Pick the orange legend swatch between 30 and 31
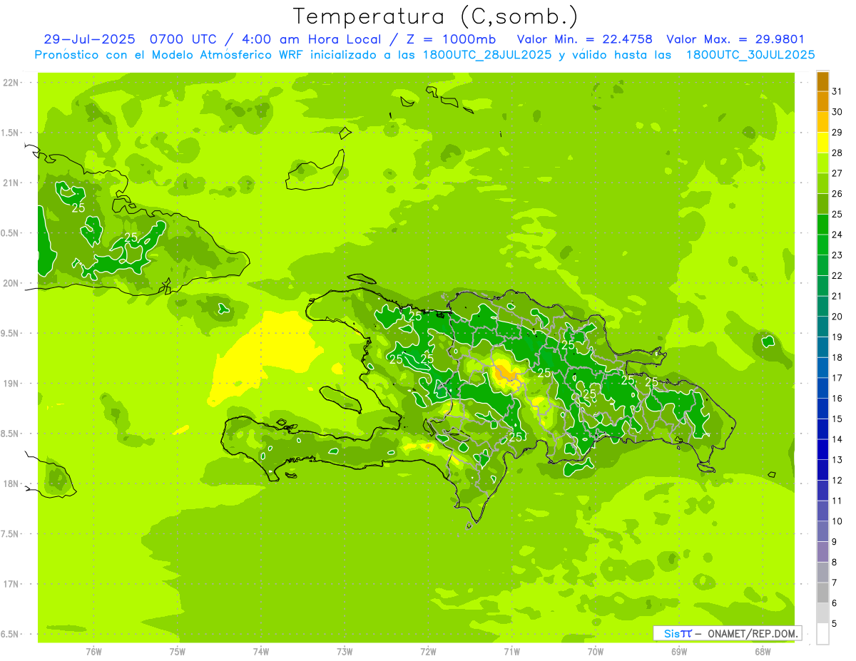Viewport: 856px width, 661px height. 822,102
